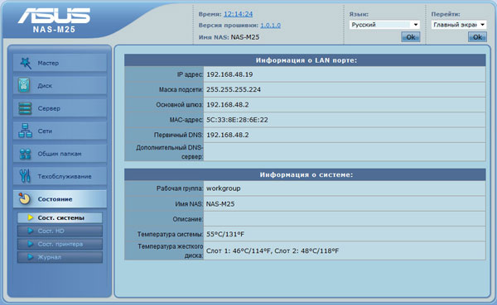Open the Техобслуживание menu section
The width and height of the screenshot is (497, 305).
60,176
